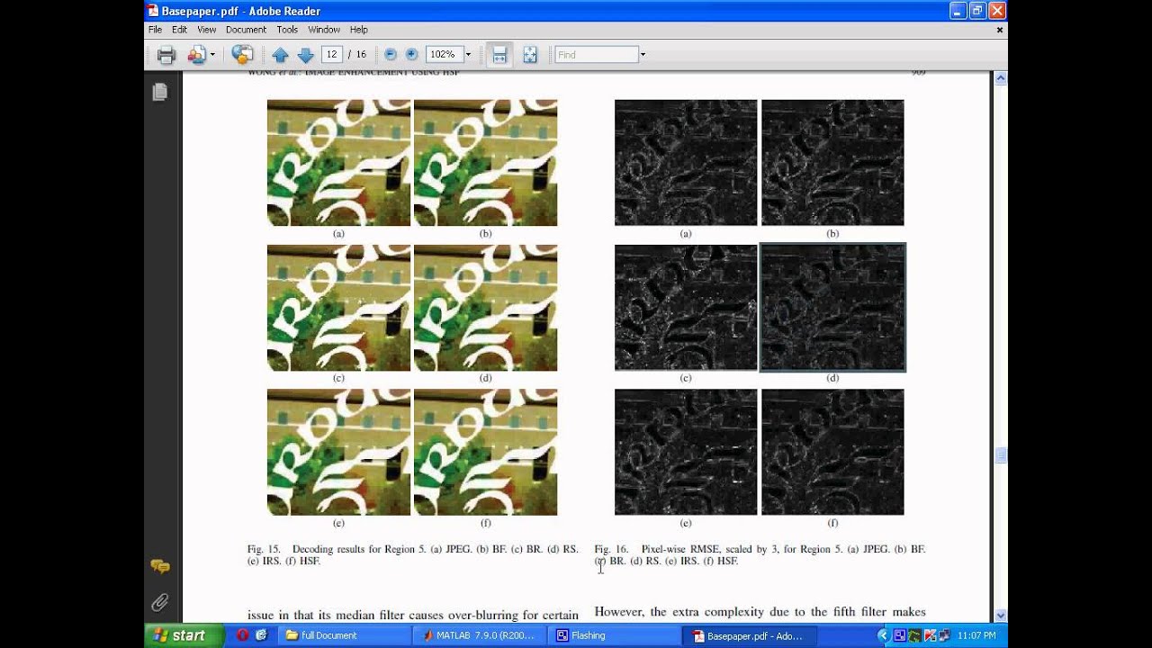Close the document with menu bar X
This screenshot has height=648, width=1152.
pyautogui.click(x=1000, y=30)
